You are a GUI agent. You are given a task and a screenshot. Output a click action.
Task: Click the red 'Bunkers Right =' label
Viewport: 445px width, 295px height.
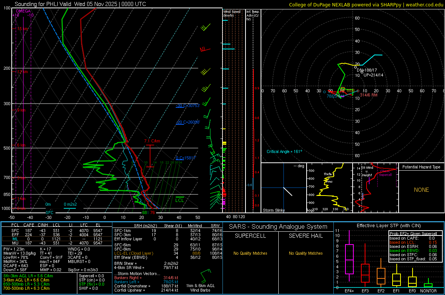point(128,278)
